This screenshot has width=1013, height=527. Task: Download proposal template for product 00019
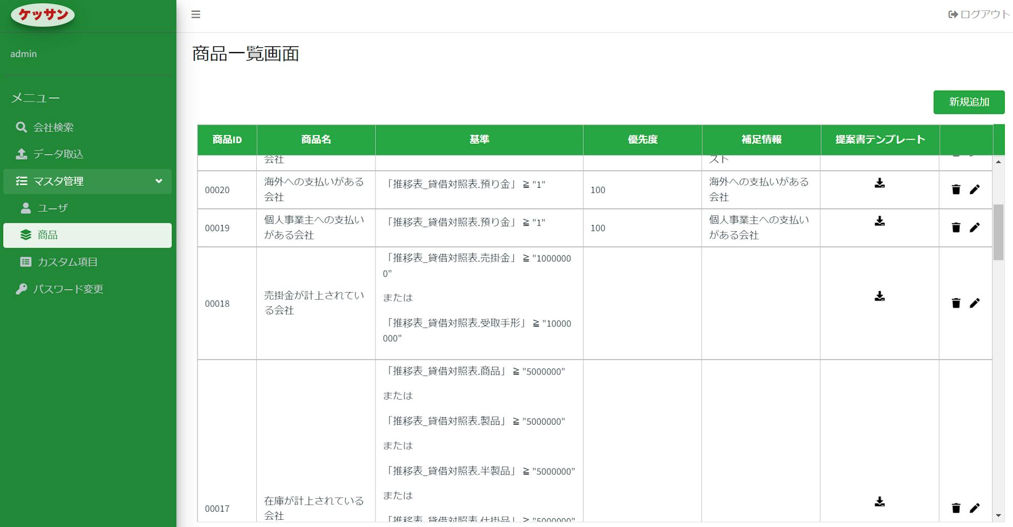pos(879,221)
